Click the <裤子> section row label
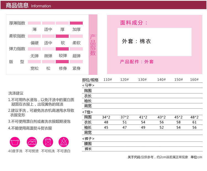Viewport: 207px width, 171px height. coord(88,138)
